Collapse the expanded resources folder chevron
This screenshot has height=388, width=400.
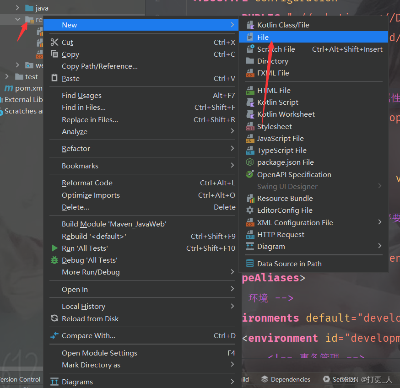[18, 19]
